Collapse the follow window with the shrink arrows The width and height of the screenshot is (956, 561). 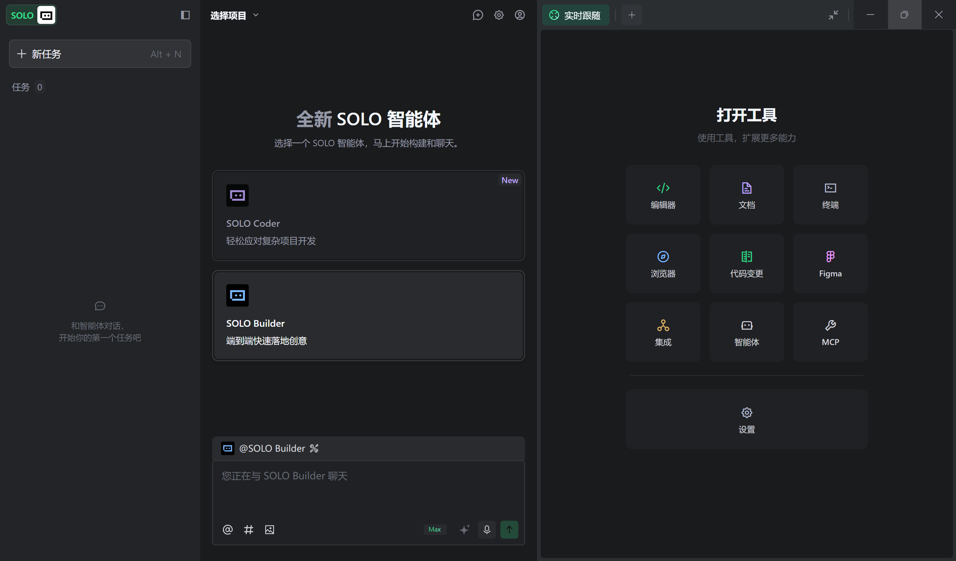834,15
